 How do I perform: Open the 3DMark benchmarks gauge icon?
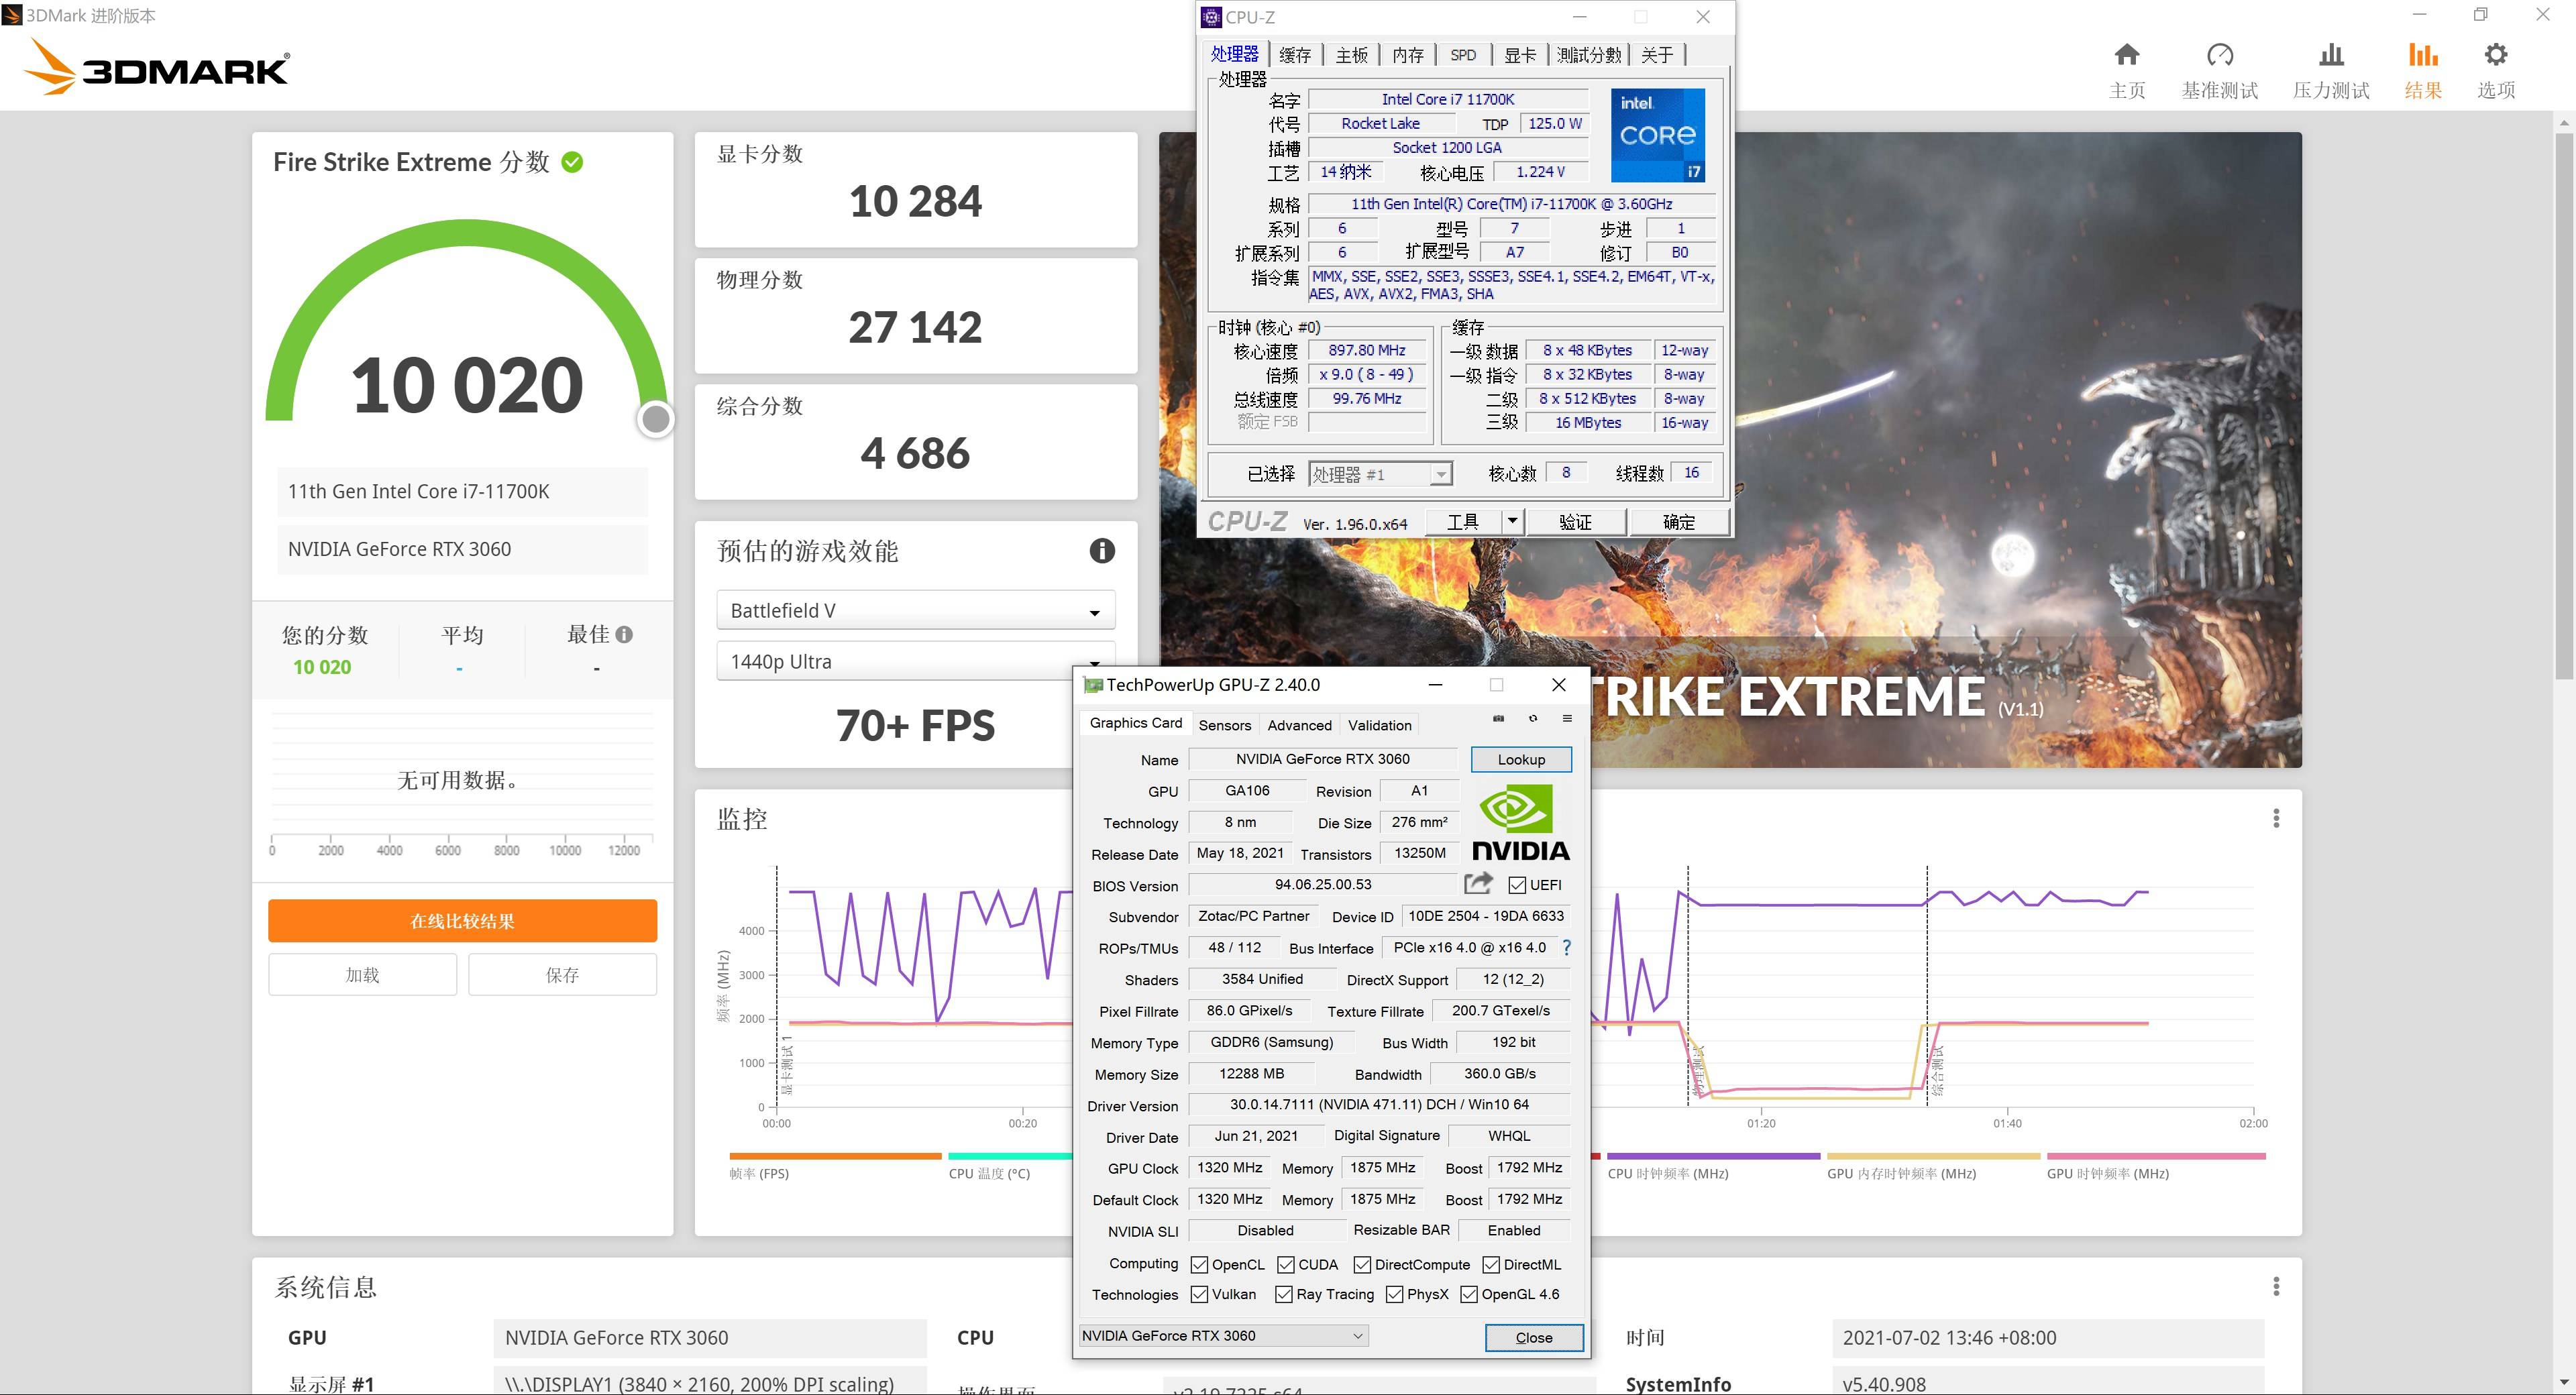[2219, 55]
